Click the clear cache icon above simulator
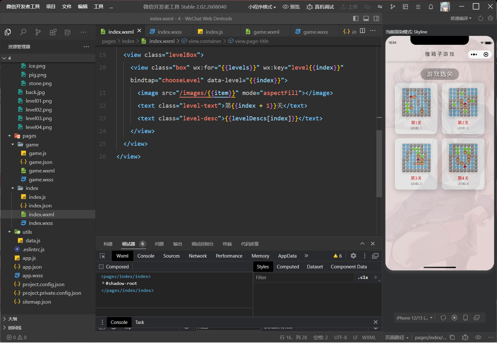This screenshot has width=497, height=343. pyautogui.click(x=490, y=18)
